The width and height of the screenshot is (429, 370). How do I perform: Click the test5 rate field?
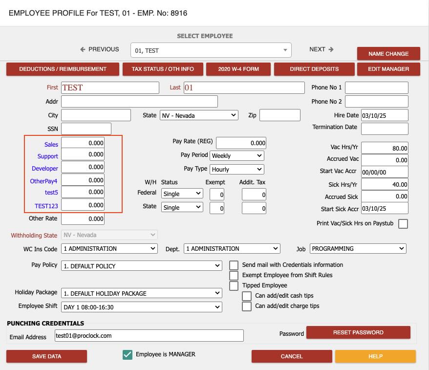tap(83, 192)
